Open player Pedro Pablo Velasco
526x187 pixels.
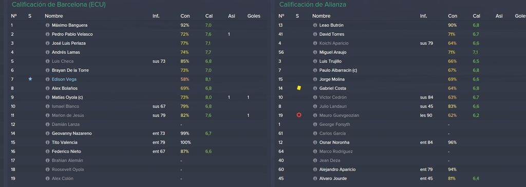[72, 34]
